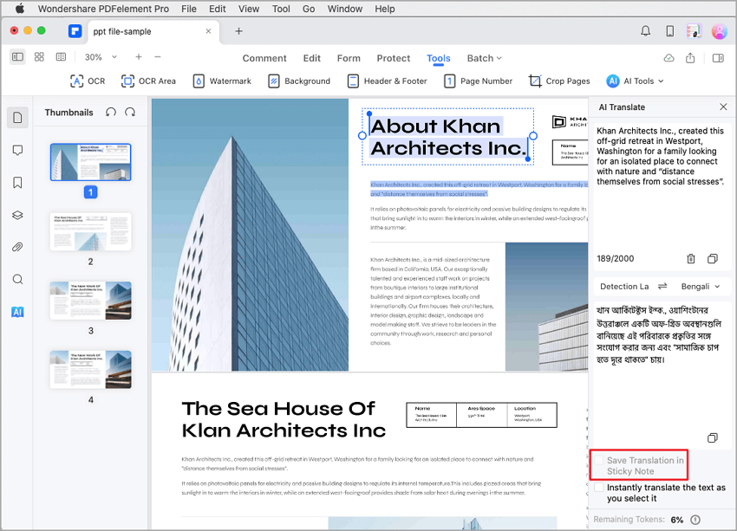Add a Watermark

(x=222, y=81)
